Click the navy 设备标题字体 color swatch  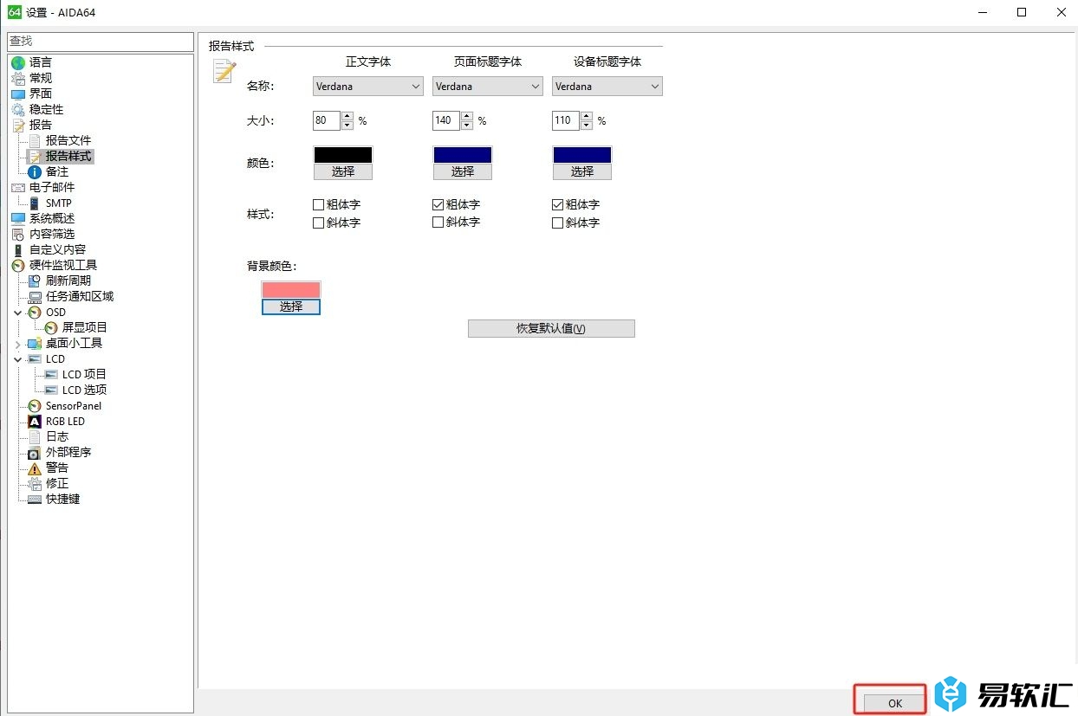click(582, 155)
